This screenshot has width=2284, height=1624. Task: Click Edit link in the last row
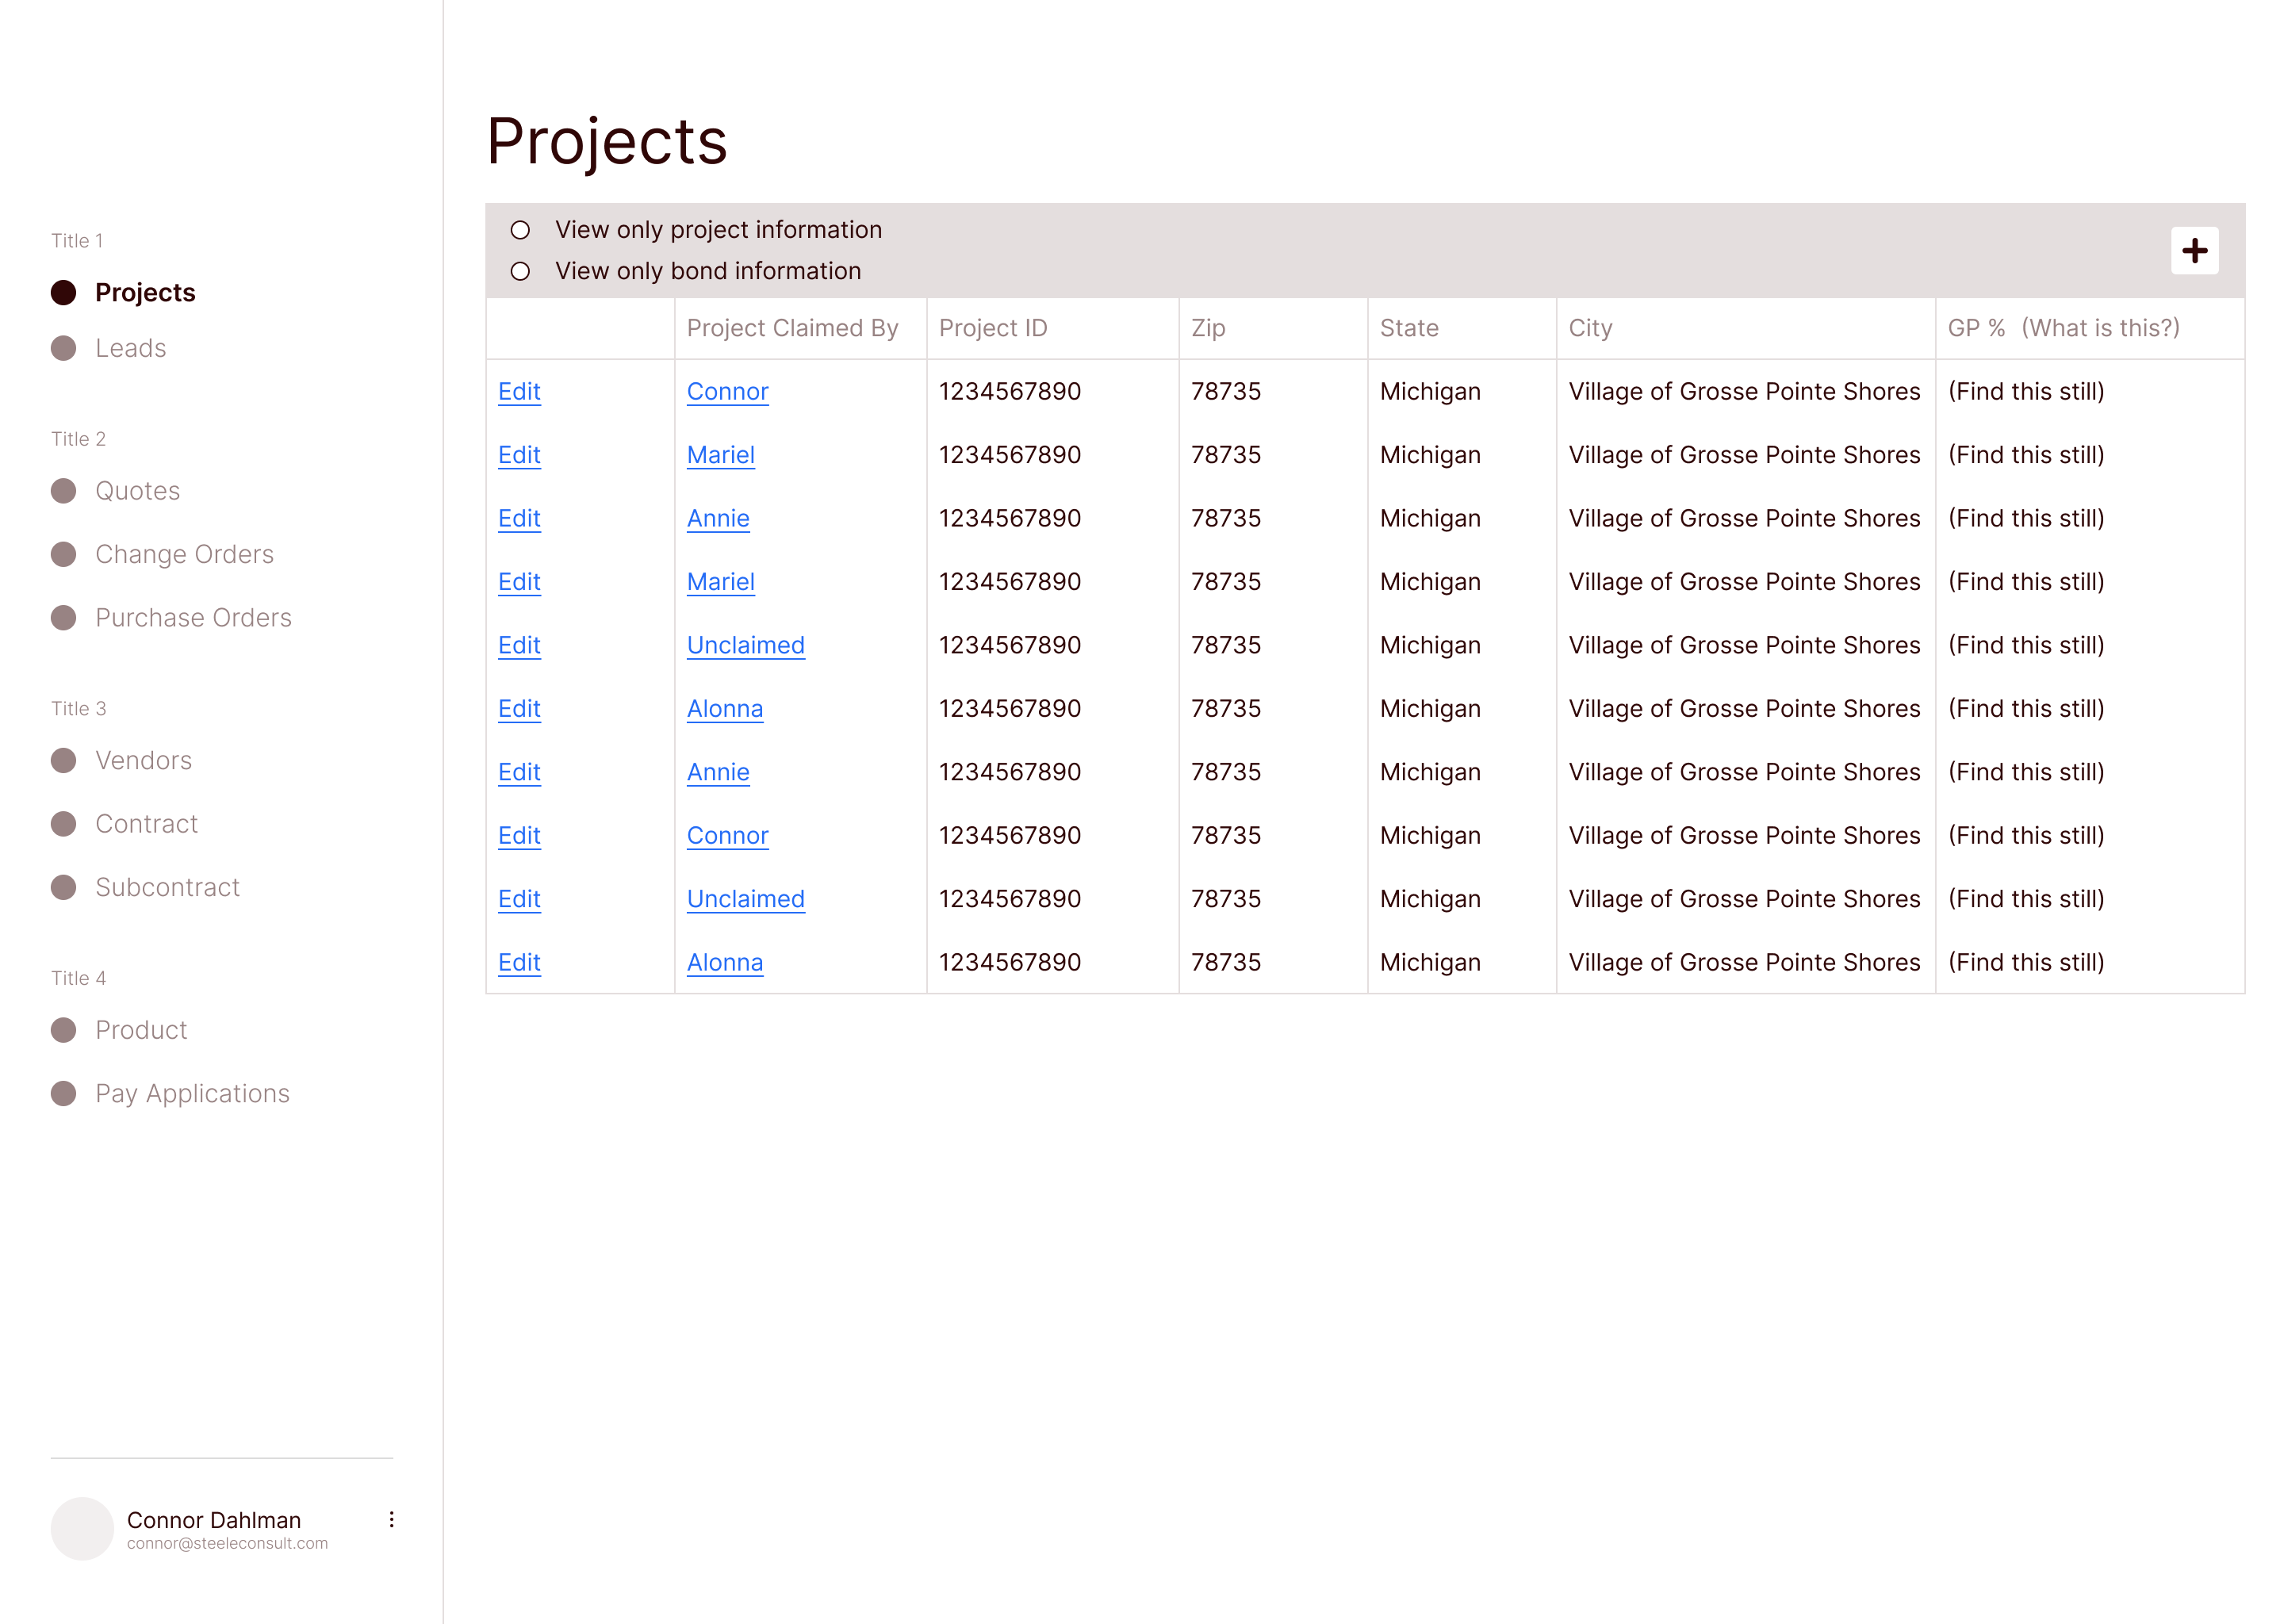[519, 962]
